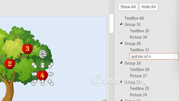Screen dimensions: 179x101
Task: Collapse Group 23 triangle arrow
Action: [x=121, y=81]
